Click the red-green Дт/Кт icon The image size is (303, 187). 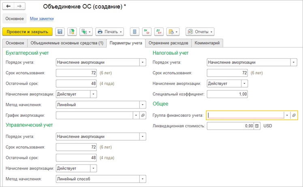tap(159, 32)
